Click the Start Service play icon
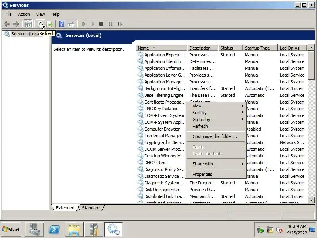317x238 pixels. [x=84, y=24]
